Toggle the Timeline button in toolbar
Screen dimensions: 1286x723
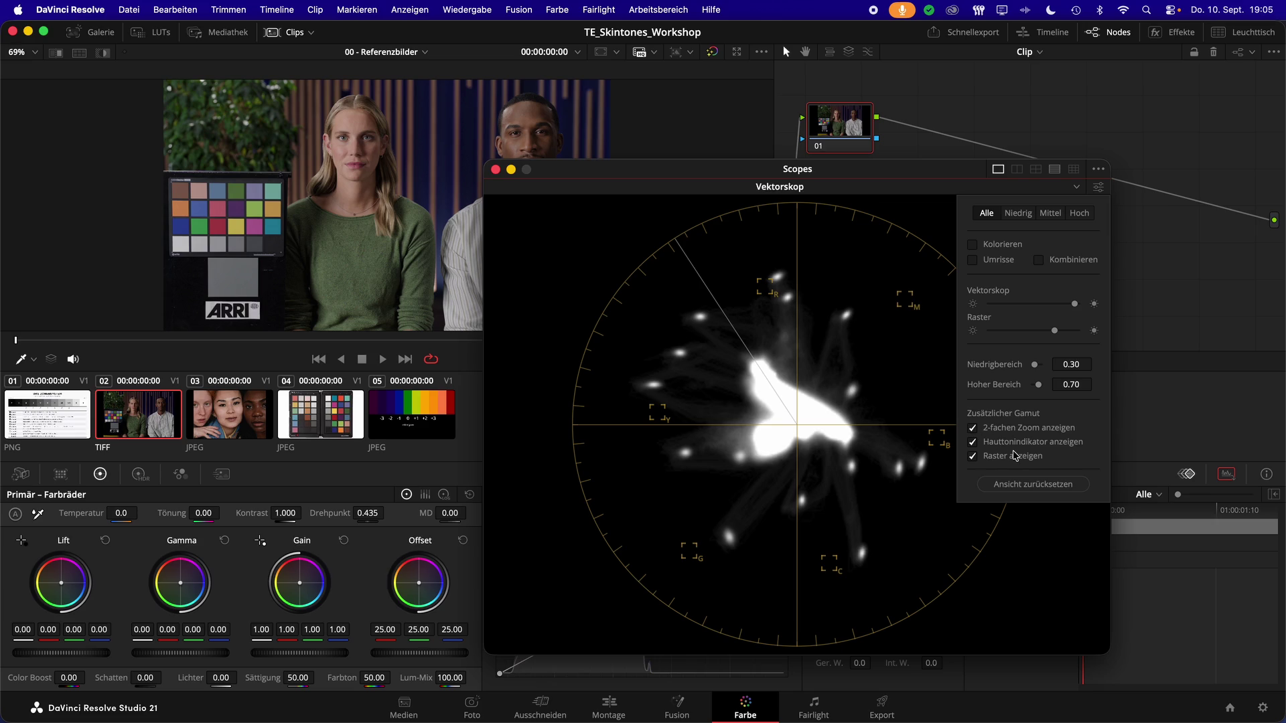pyautogui.click(x=1042, y=32)
